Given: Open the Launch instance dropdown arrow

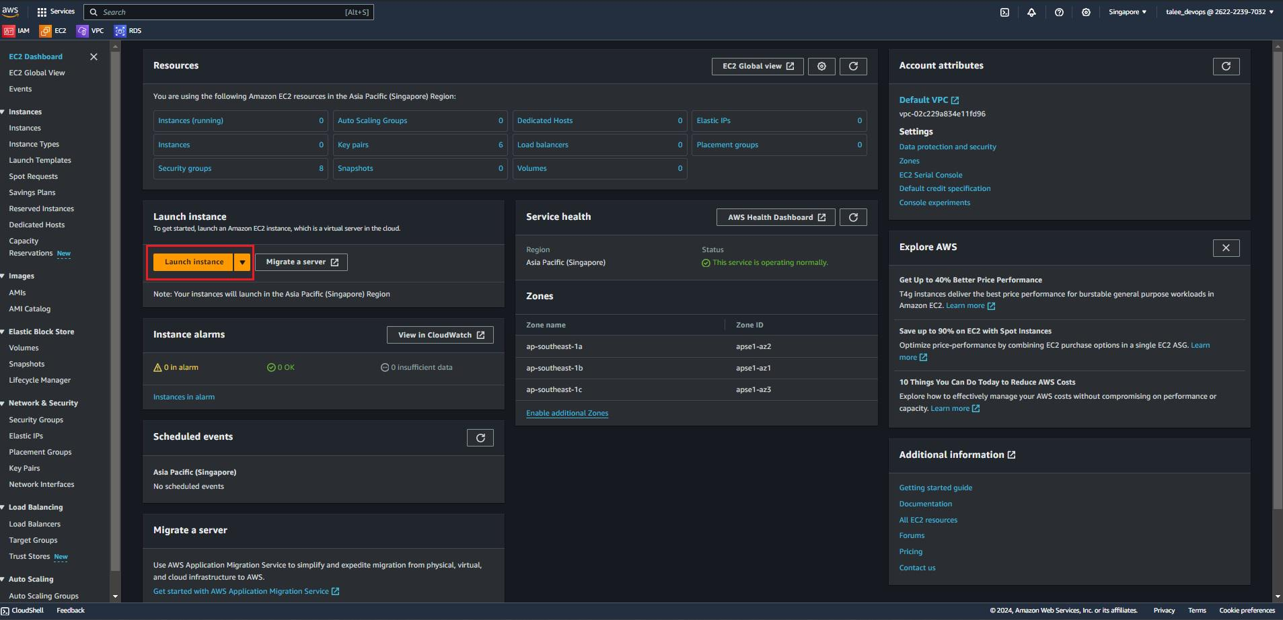Looking at the screenshot, I should [242, 262].
